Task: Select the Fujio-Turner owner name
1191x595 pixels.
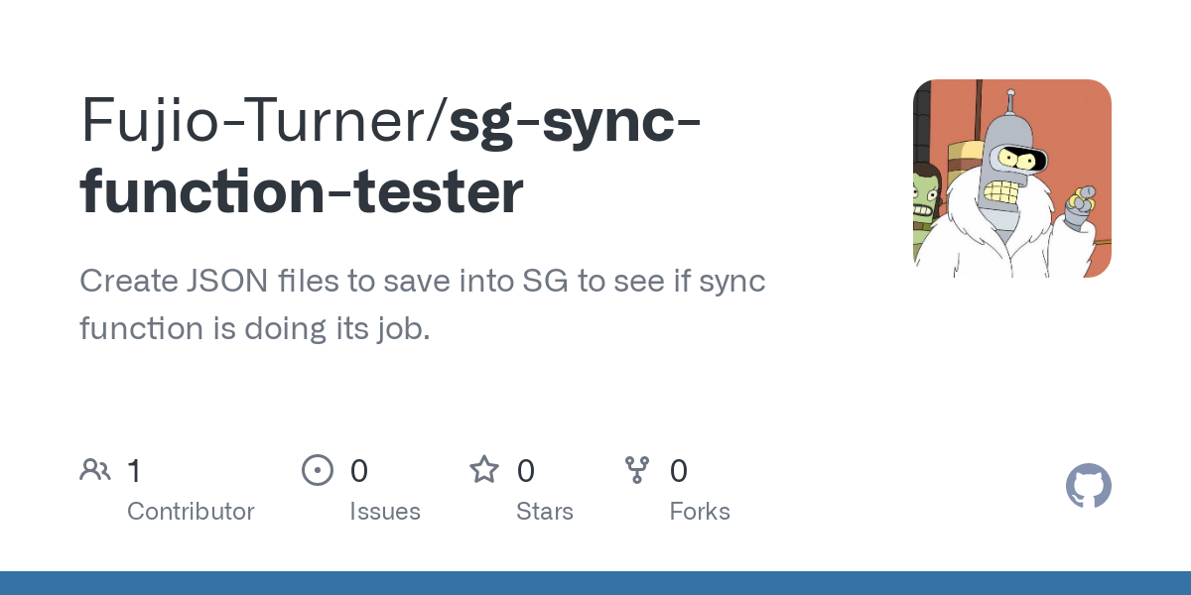Action: pyautogui.click(x=258, y=121)
